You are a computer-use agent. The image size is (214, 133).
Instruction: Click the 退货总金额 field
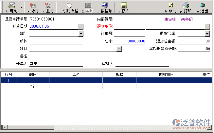(194, 41)
